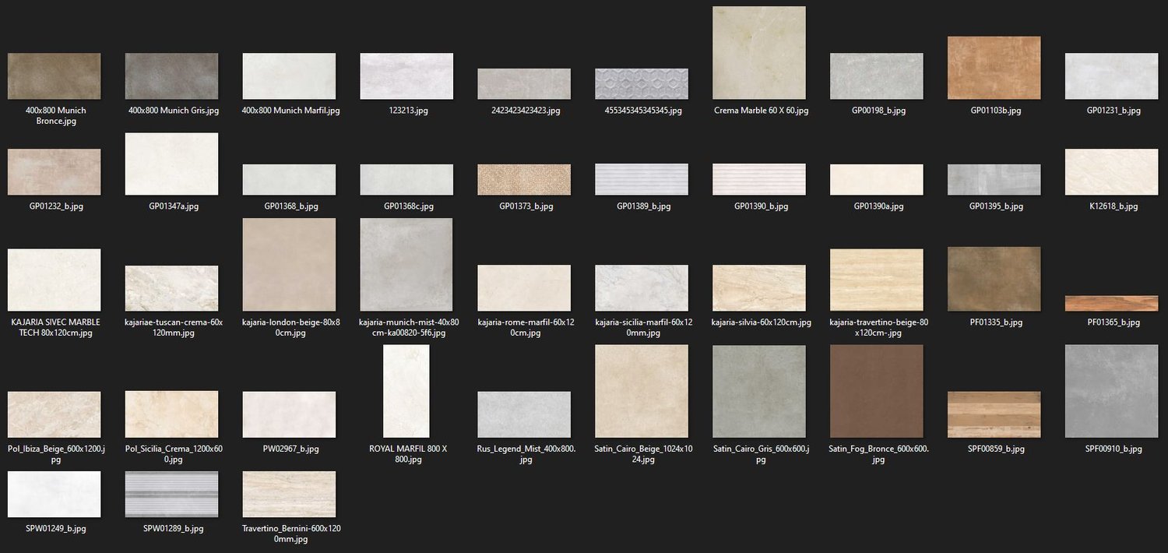Select the KAJARIA SIVEC MARBLE TECH thumbnail
The width and height of the screenshot is (1168, 553).
point(55,280)
